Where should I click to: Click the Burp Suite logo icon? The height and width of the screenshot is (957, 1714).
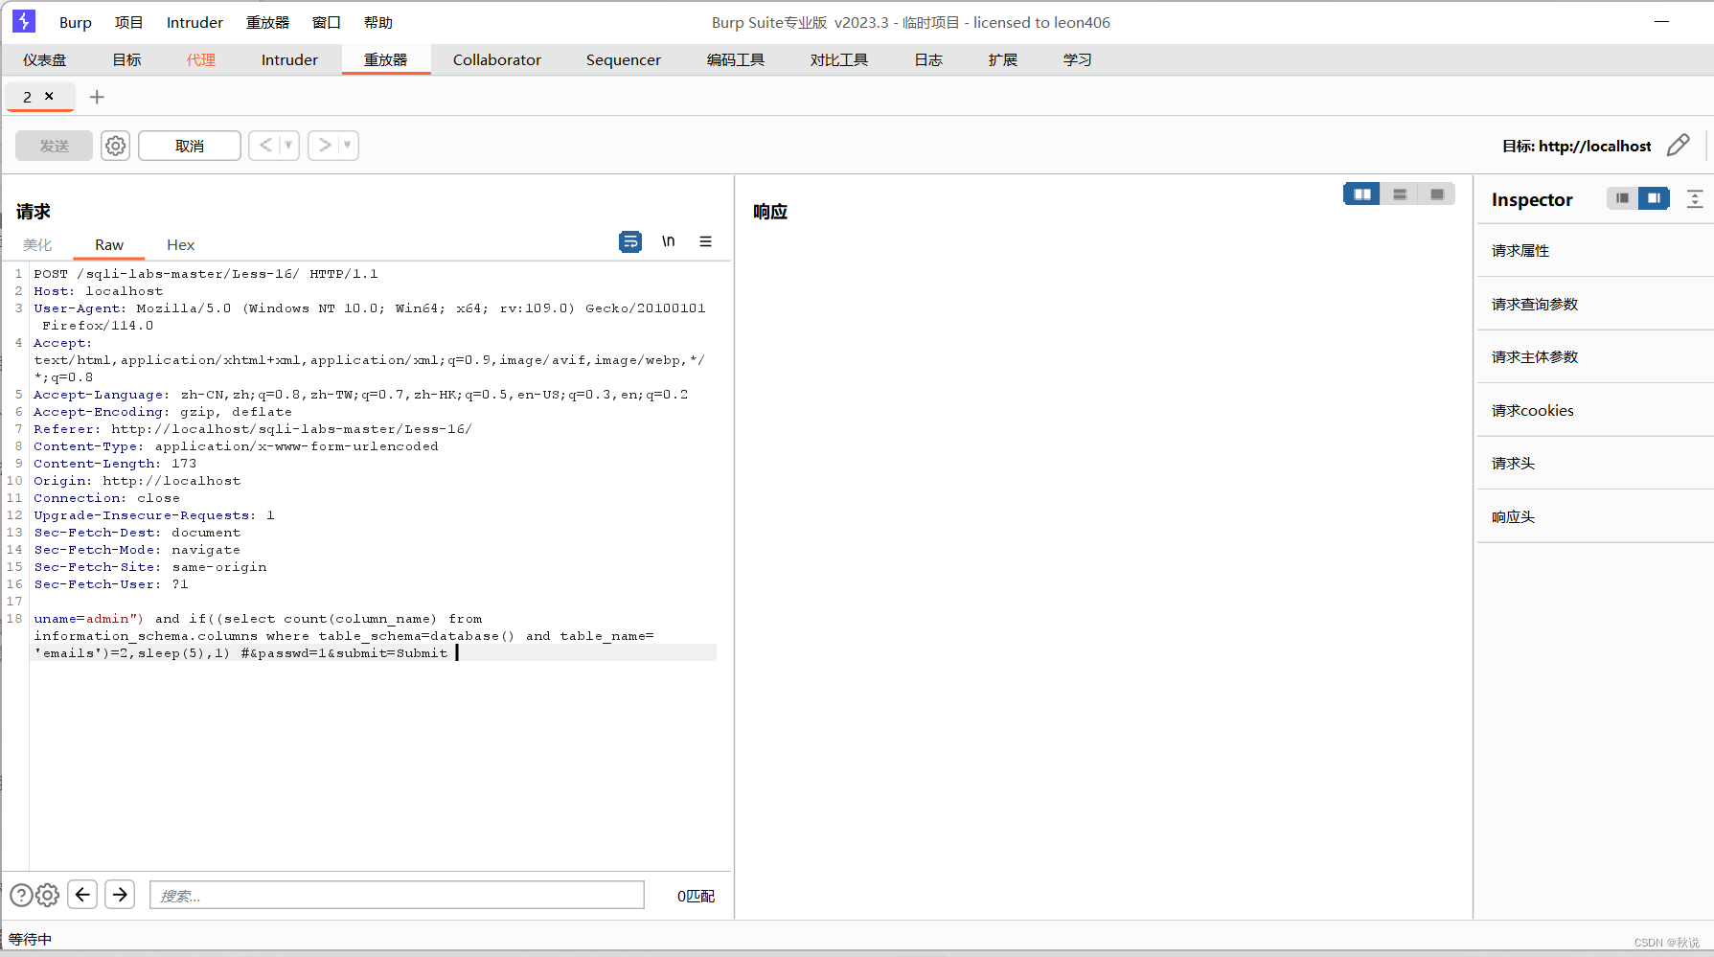coord(24,21)
